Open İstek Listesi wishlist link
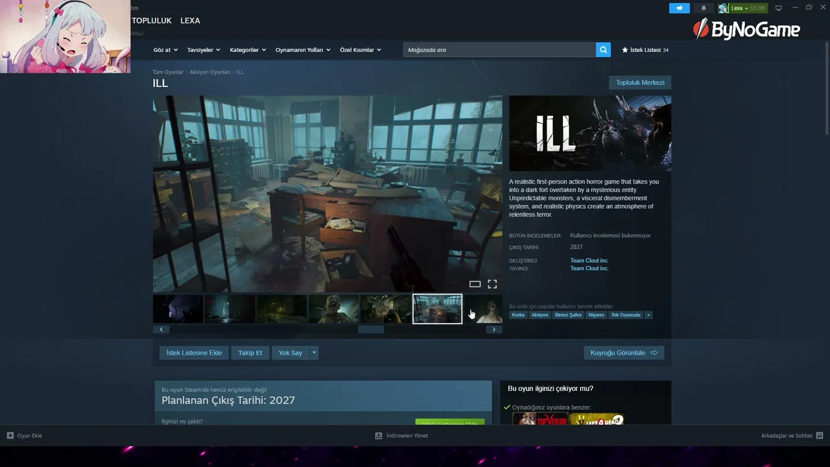This screenshot has width=830, height=467. 645,50
